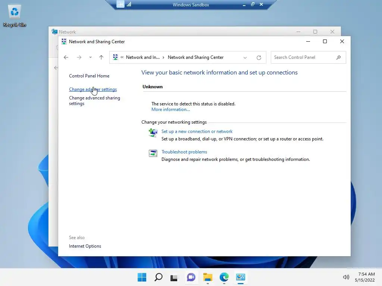Click the new connection setup icon
This screenshot has height=286, width=382.
click(153, 133)
